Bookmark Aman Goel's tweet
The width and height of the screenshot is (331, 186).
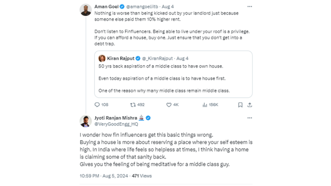[240, 105]
